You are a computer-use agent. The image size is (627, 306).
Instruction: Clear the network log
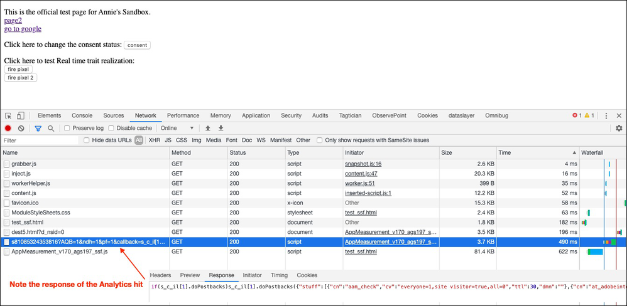click(x=21, y=129)
